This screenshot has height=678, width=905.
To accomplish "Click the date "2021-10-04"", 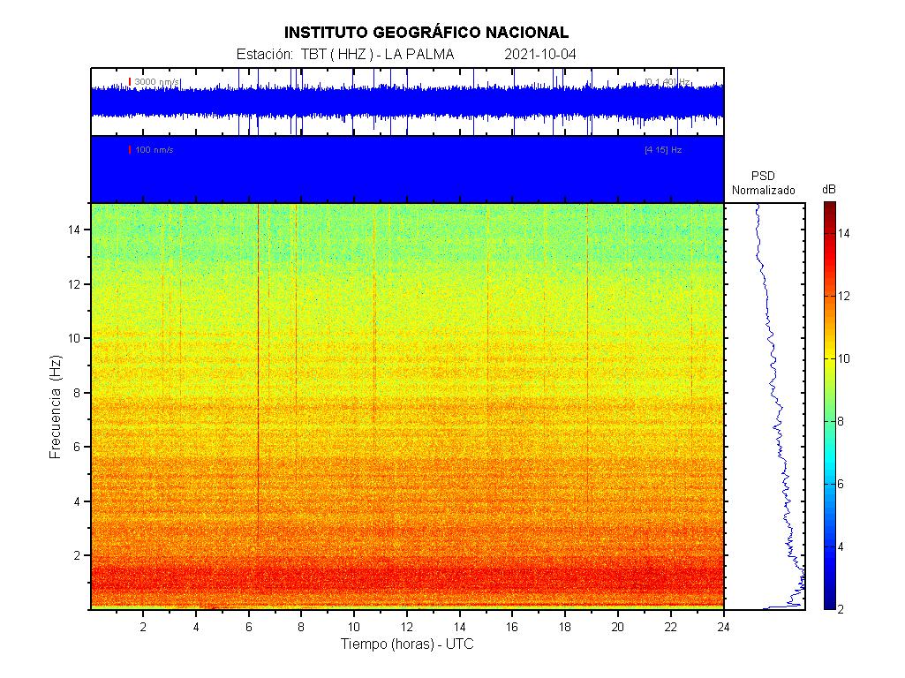I will [540, 54].
